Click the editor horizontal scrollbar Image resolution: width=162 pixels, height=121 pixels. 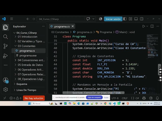coord(93,93)
